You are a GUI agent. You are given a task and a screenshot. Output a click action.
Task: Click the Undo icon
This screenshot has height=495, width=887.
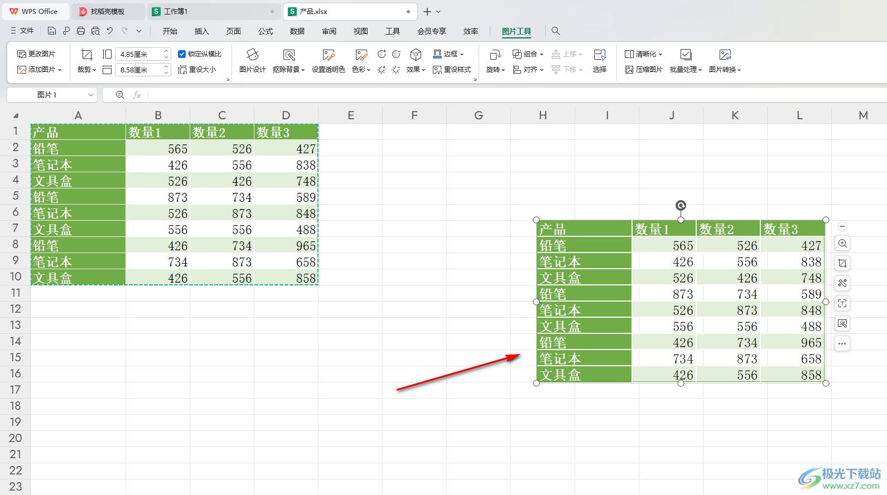pyautogui.click(x=110, y=31)
